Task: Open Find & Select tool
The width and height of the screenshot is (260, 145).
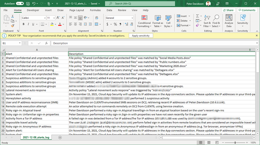Action: tap(216, 20)
